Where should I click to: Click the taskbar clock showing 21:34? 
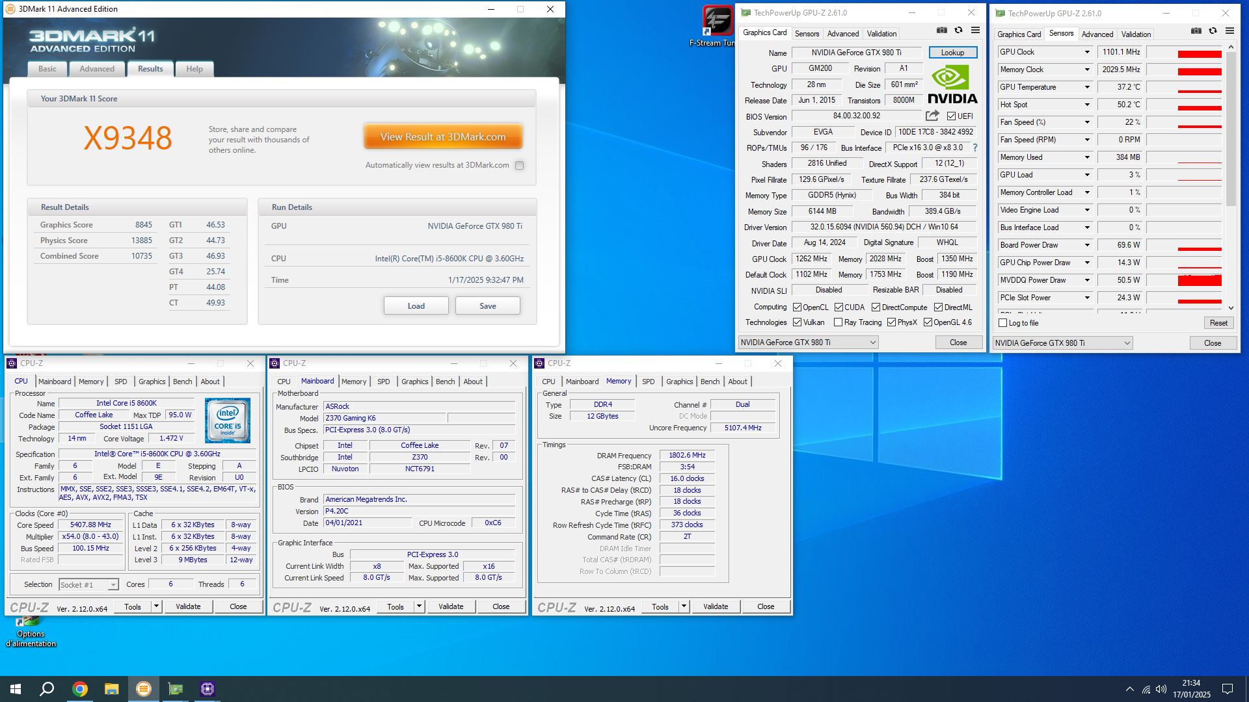point(1191,689)
